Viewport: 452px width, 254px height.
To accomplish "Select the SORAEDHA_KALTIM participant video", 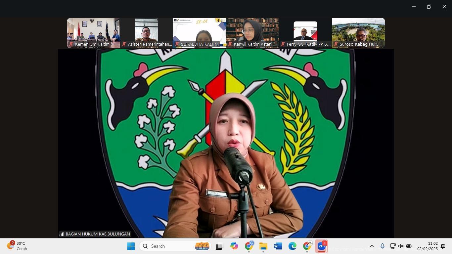I will click(x=200, y=33).
